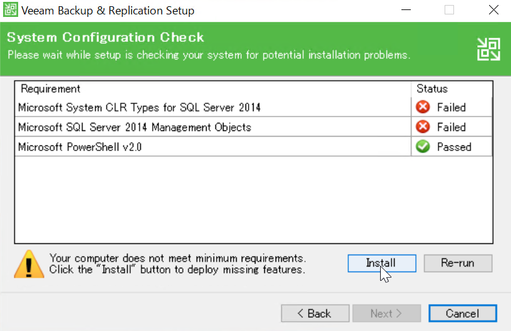This screenshot has width=511, height=331.
Task: Click failed icon for Management Objects row
Action: 423,127
